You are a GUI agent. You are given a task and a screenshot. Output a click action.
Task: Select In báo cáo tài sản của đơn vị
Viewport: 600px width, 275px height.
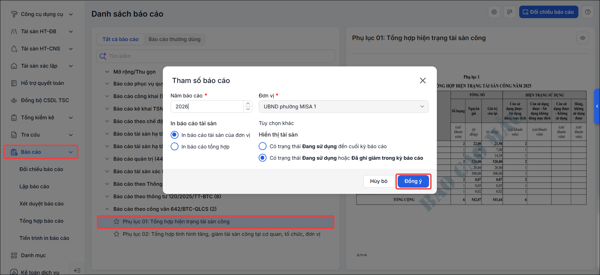[175, 135]
